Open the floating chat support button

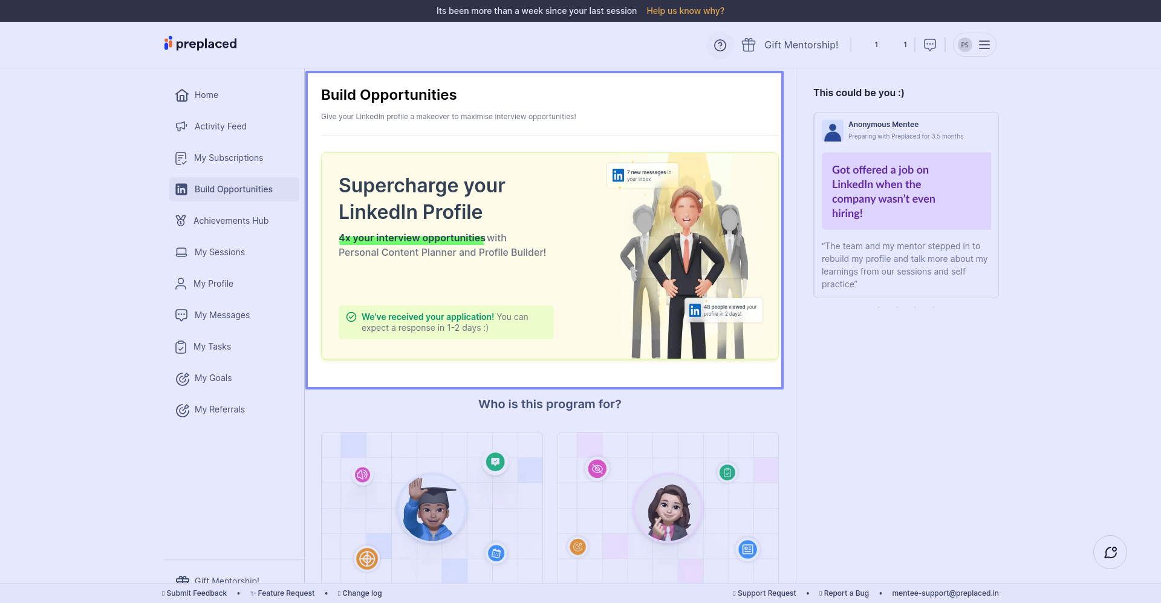click(1110, 552)
